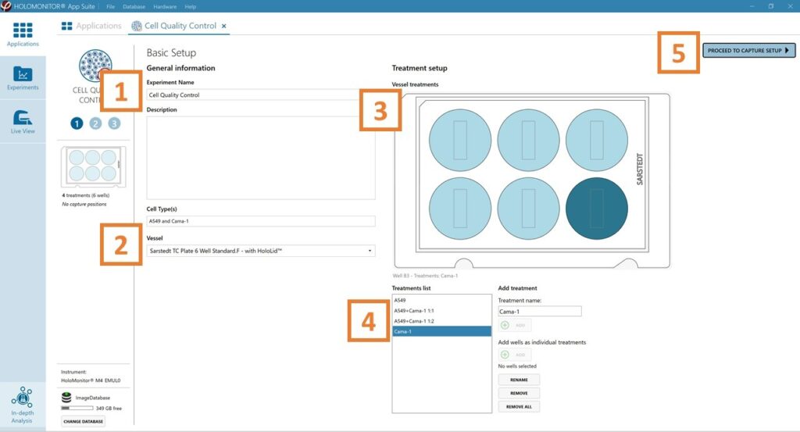Click the Cell Type(s) input field
This screenshot has height=432, width=800.
(261, 221)
